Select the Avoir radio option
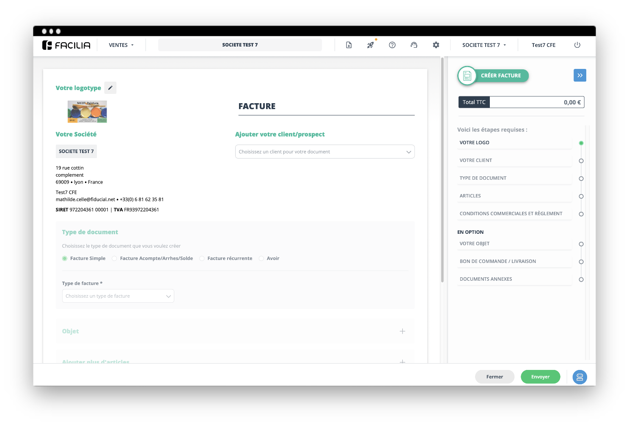This screenshot has height=427, width=629. coord(261,258)
